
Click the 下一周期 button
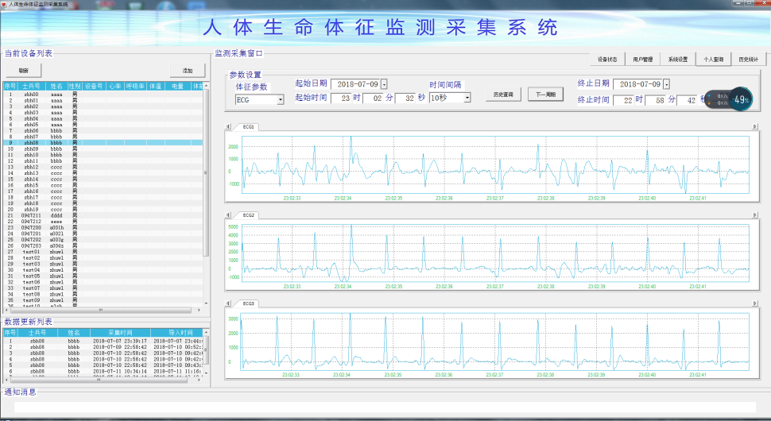(x=544, y=95)
